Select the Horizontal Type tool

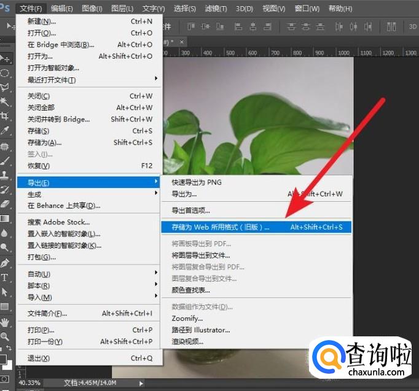point(6,277)
